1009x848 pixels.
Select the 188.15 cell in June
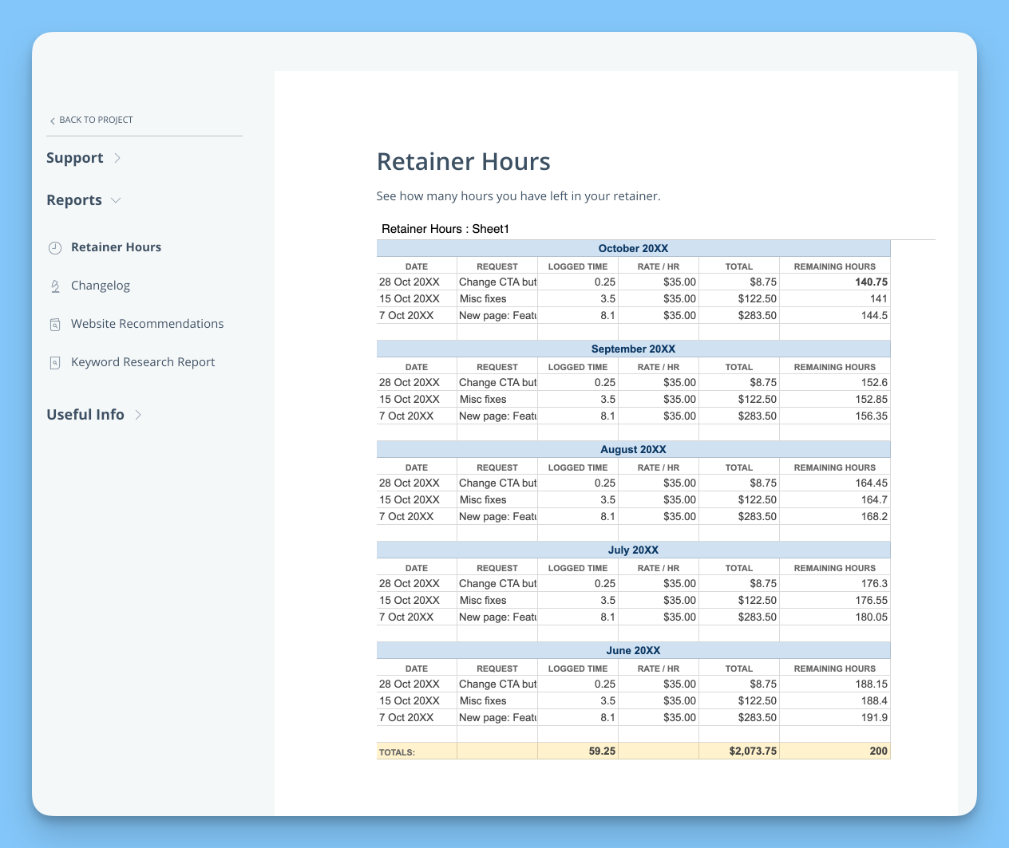[x=834, y=684]
